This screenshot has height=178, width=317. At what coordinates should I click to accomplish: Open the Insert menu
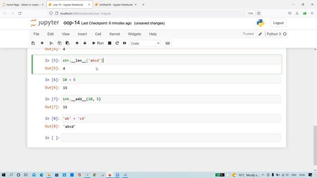(82, 34)
